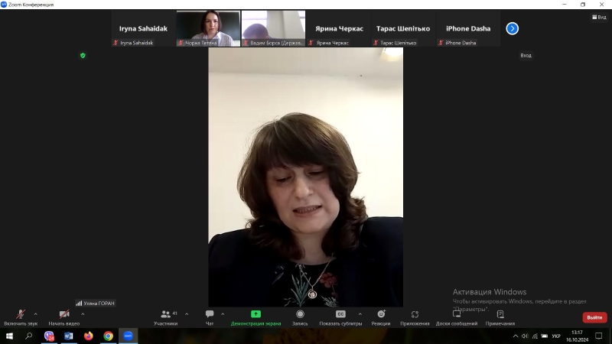The height and width of the screenshot is (344, 612).
Task: Expand video options arrow beside camera
Action: 83,314
